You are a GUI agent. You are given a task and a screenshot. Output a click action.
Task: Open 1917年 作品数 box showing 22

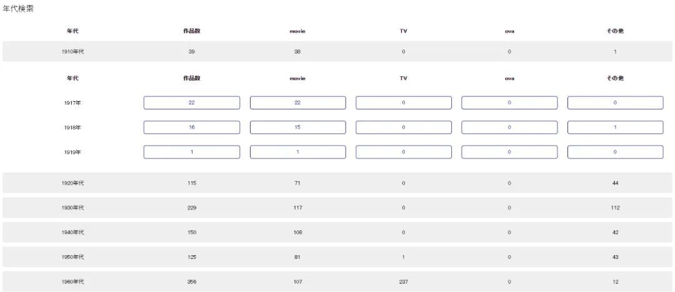[191, 103]
